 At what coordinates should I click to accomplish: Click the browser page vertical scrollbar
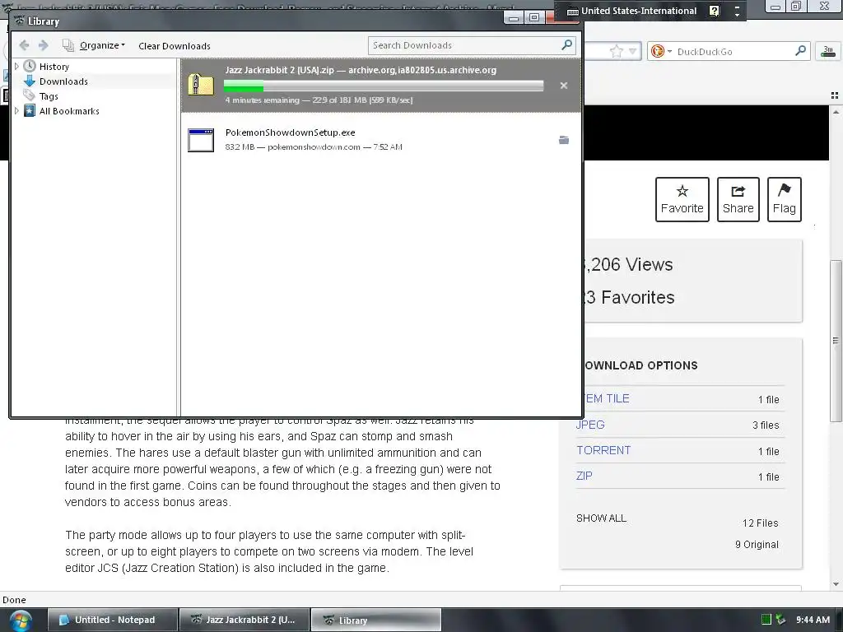(x=836, y=340)
